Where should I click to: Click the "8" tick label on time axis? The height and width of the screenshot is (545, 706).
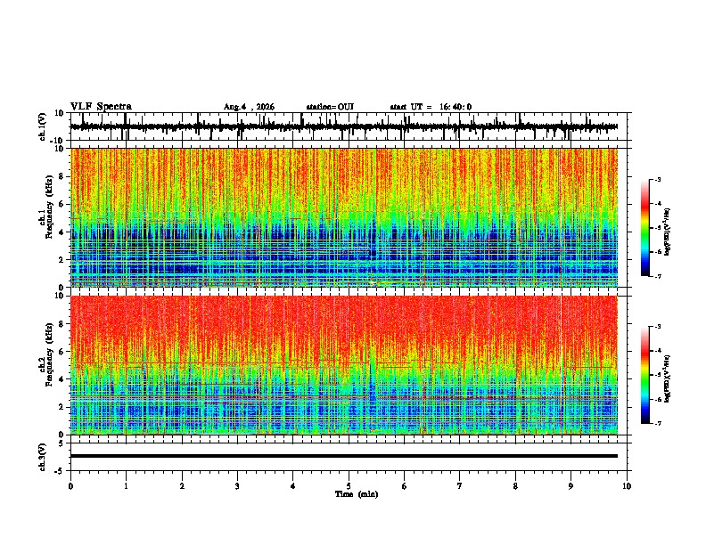pyautogui.click(x=515, y=486)
